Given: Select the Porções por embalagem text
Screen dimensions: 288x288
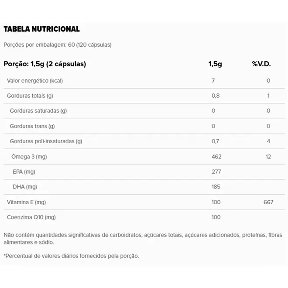Looking at the screenshot, I should [58, 45].
